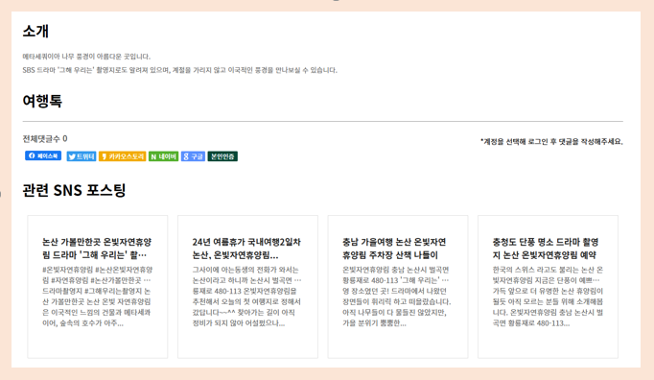The image size is (654, 380).
Task: Select the 여행톡 heading
Action: pos(42,101)
